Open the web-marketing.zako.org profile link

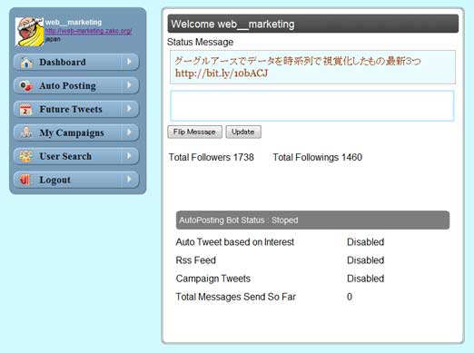coord(88,31)
